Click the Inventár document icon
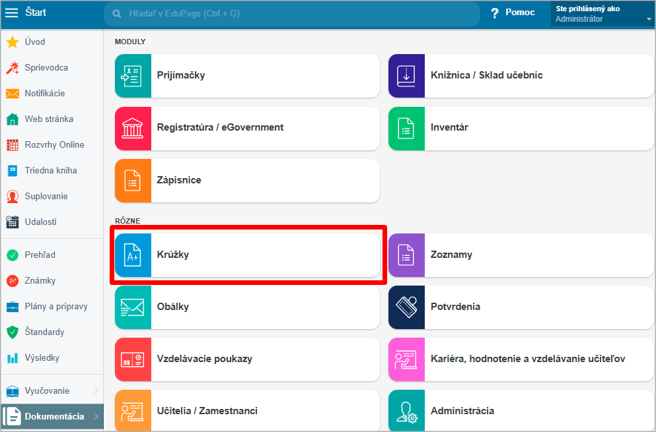 [x=406, y=127]
